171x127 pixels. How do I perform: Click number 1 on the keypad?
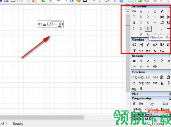[x=134, y=29]
